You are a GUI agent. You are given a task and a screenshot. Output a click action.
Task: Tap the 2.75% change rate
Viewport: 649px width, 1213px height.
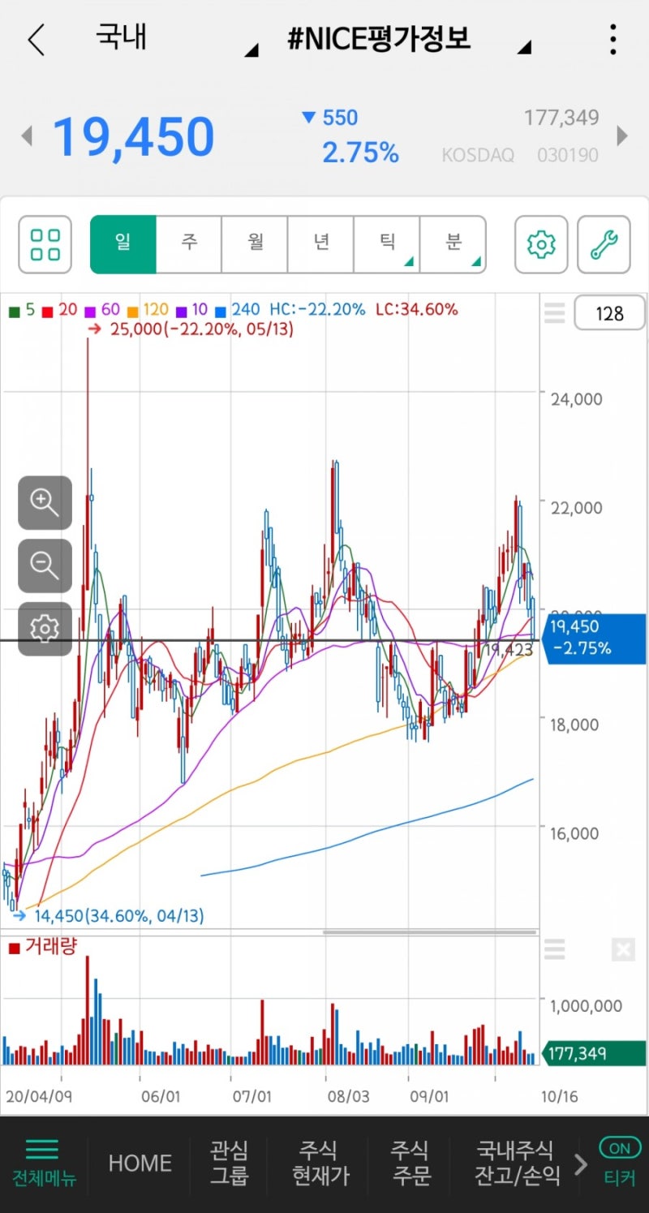(360, 153)
